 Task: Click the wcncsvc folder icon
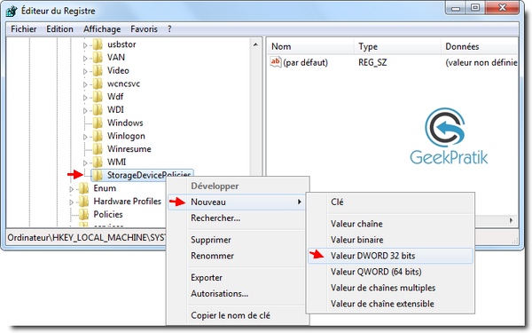[x=98, y=83]
